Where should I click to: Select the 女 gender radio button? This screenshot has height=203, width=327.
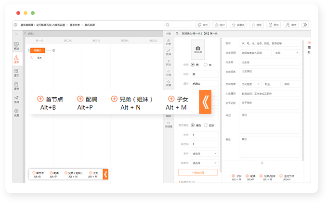(206, 64)
